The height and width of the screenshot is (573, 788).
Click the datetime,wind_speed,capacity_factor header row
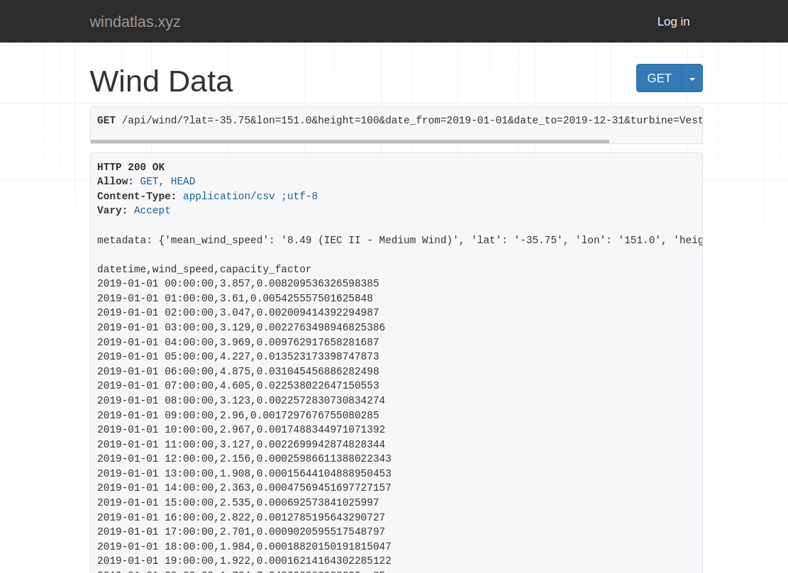(x=204, y=269)
